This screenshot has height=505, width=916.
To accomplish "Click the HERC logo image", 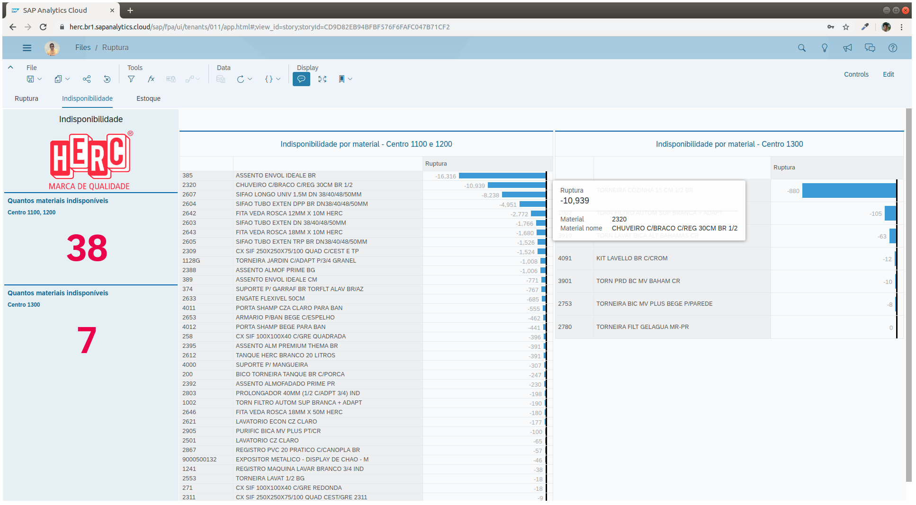I will point(90,160).
